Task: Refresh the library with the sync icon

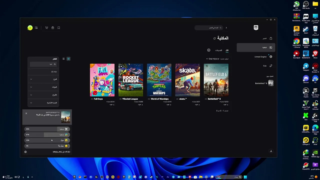Action: point(214,38)
